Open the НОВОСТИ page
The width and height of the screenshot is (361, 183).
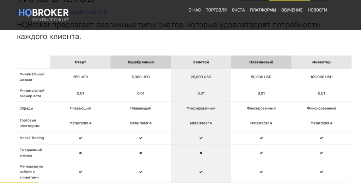click(x=317, y=10)
